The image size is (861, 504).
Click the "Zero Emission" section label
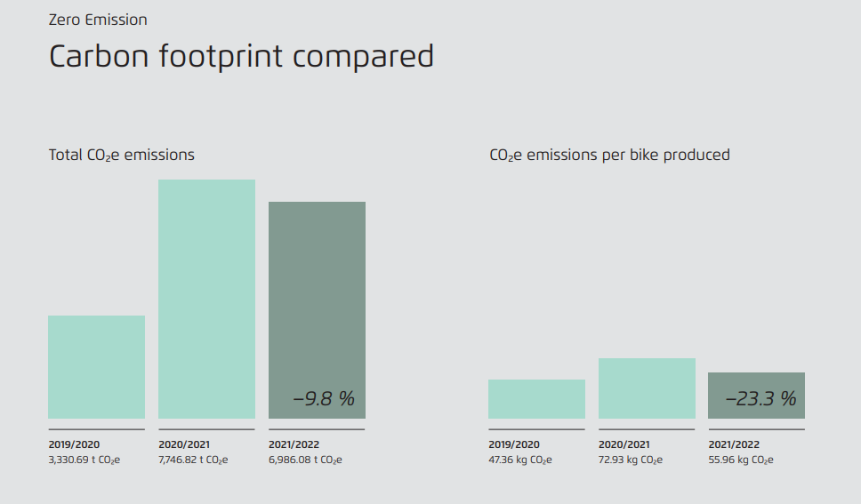tap(98, 20)
